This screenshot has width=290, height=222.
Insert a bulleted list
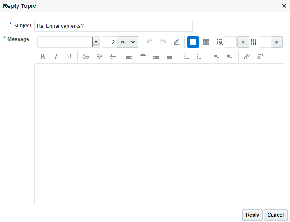[x=186, y=56]
